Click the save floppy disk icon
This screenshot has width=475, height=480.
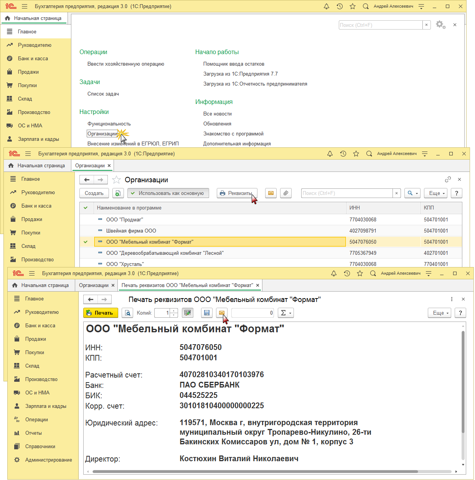(206, 313)
